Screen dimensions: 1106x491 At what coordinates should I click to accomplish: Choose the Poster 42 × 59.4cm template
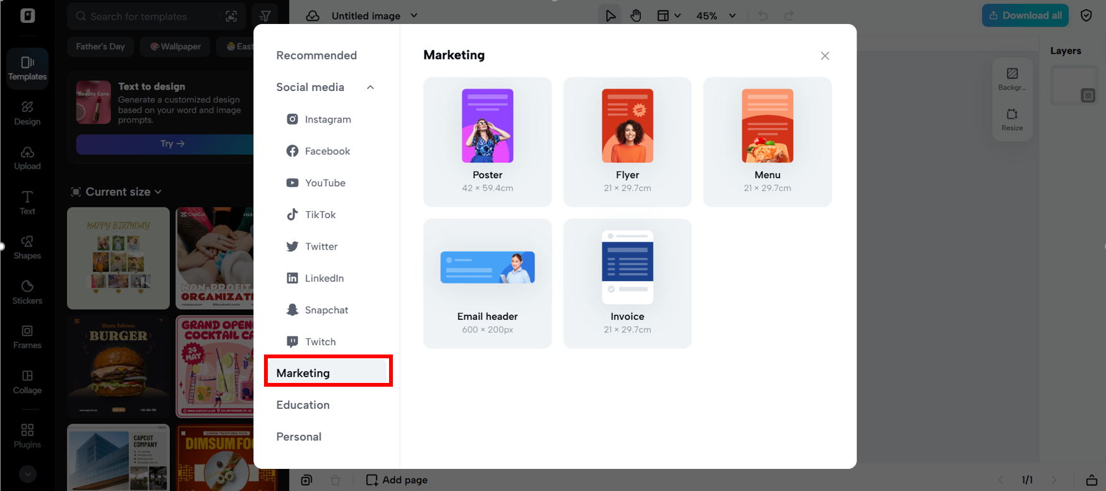(x=487, y=142)
